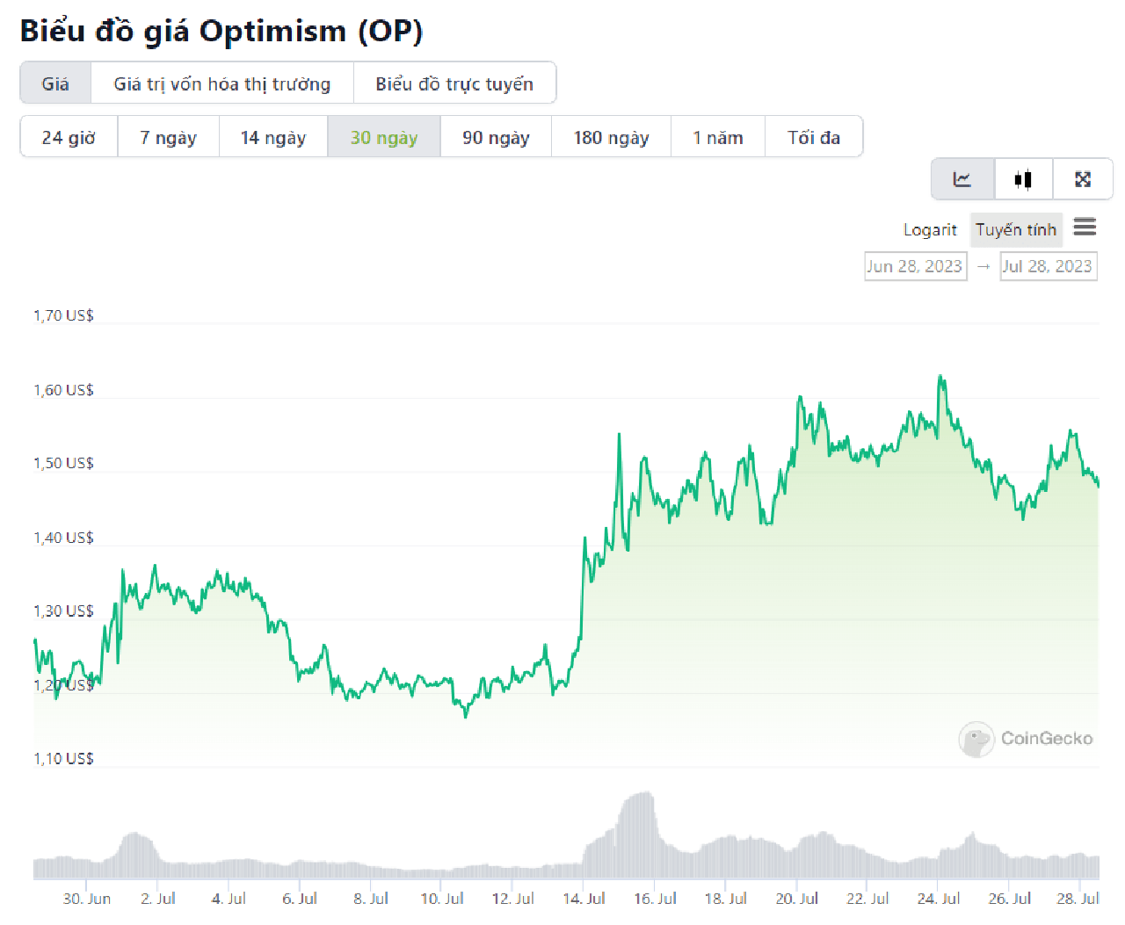Click the 1,30 US$ axis label
The width and height of the screenshot is (1125, 925).
[x=63, y=611]
